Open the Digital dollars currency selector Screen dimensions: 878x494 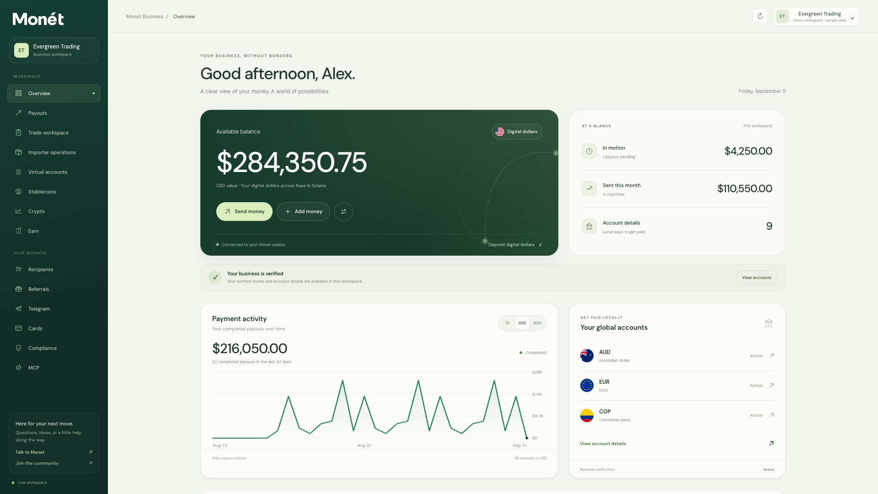coord(517,132)
